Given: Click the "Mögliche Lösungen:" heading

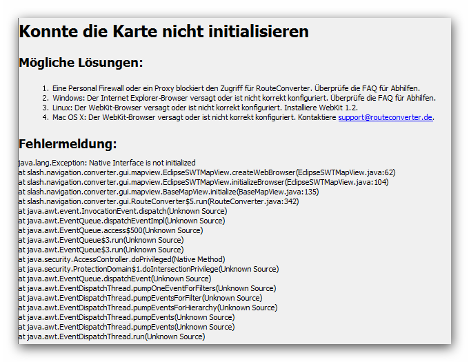Looking at the screenshot, I should click(81, 63).
